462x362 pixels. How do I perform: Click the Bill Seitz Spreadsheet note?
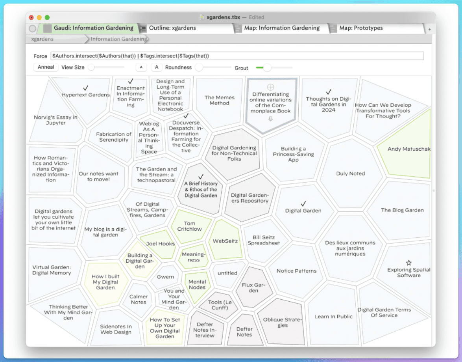coord(264,240)
